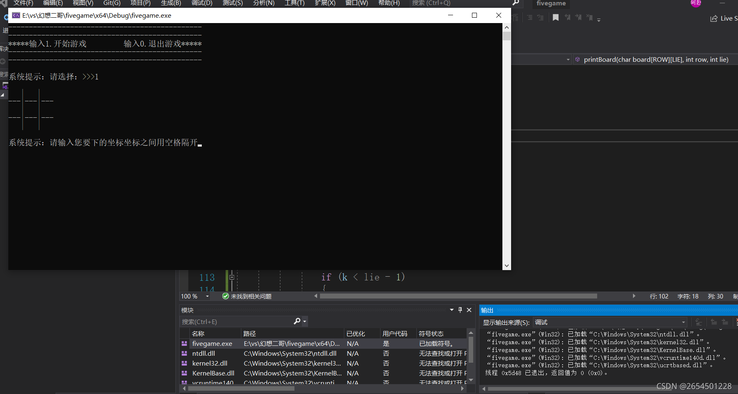
Task: Open the Git(G) menu
Action: coord(112,3)
